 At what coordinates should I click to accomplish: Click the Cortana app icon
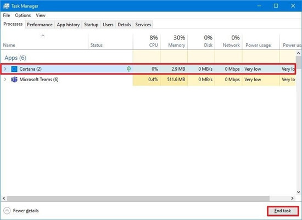click(x=14, y=69)
